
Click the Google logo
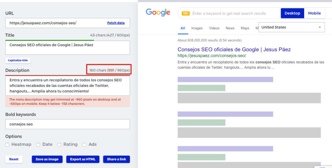click(x=158, y=13)
